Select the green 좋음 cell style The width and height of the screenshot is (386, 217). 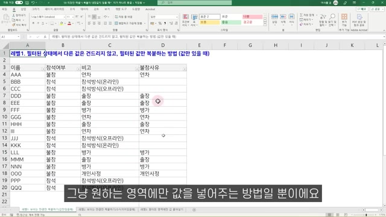tap(231, 22)
